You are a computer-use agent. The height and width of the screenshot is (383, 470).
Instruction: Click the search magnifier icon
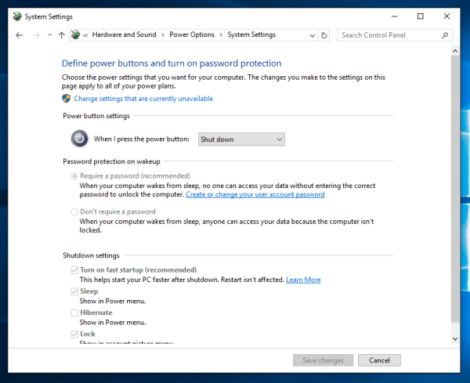[446, 35]
